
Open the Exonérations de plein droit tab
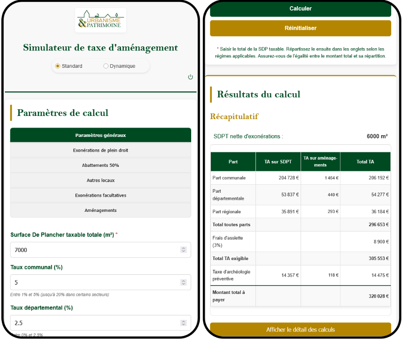click(100, 150)
